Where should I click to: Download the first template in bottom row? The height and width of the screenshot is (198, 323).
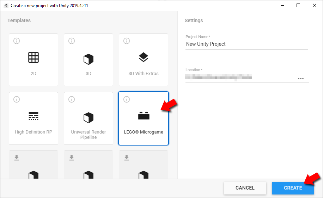click(17, 157)
